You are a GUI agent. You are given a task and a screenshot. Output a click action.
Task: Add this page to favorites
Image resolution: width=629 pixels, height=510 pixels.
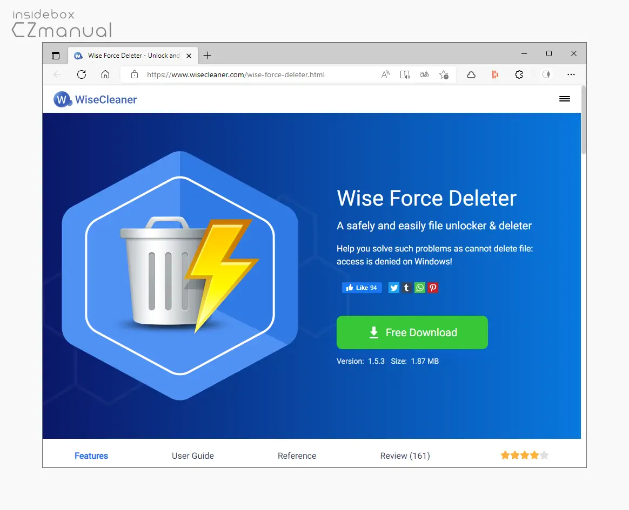[444, 74]
